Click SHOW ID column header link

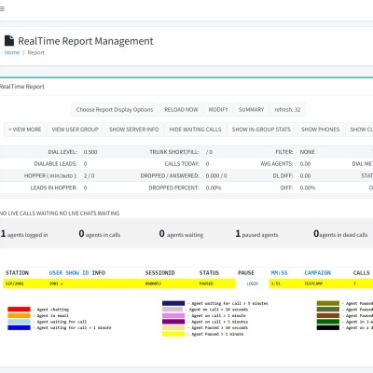(x=77, y=273)
